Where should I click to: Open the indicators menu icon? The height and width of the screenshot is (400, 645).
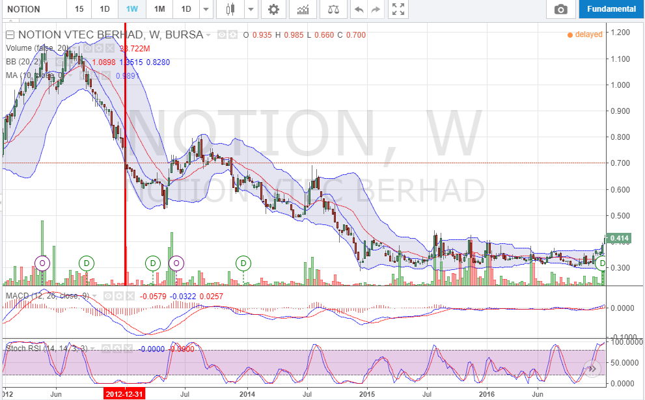click(x=303, y=9)
